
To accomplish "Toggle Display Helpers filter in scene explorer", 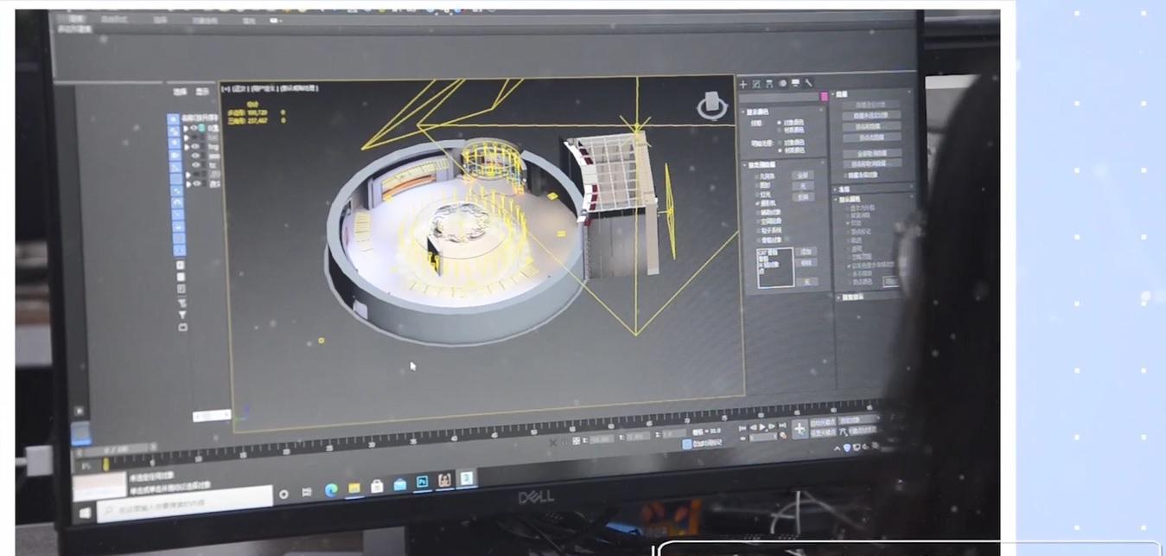I will [174, 166].
